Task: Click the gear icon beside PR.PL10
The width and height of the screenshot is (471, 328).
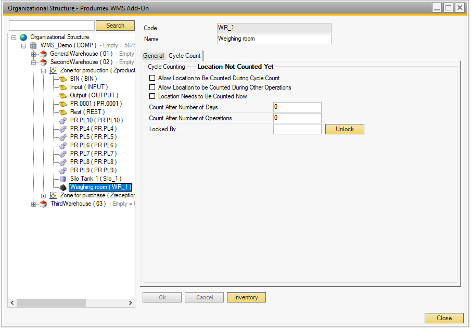Action: tap(63, 121)
